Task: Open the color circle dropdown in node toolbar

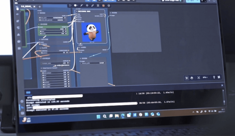Action: coord(77,5)
